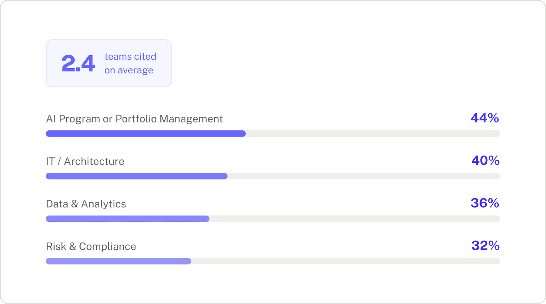The image size is (546, 304).
Task: Select the 'Risk & Compliance' label
Action: click(x=91, y=246)
